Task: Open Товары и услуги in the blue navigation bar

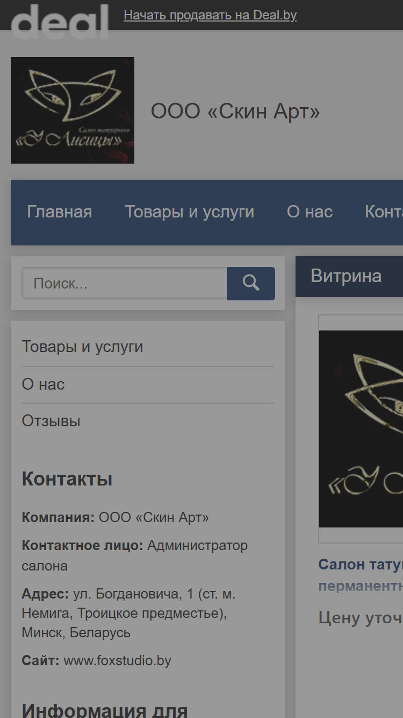Action: pyautogui.click(x=190, y=212)
